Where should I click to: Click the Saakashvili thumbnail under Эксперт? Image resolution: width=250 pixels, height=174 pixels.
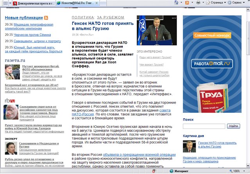11,148
